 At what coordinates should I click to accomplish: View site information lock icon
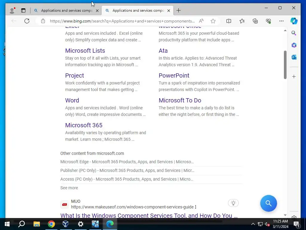[x=43, y=21]
